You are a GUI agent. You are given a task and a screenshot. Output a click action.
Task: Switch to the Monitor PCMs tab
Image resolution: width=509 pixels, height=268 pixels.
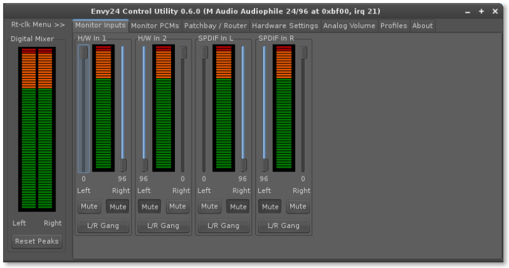[x=155, y=25]
